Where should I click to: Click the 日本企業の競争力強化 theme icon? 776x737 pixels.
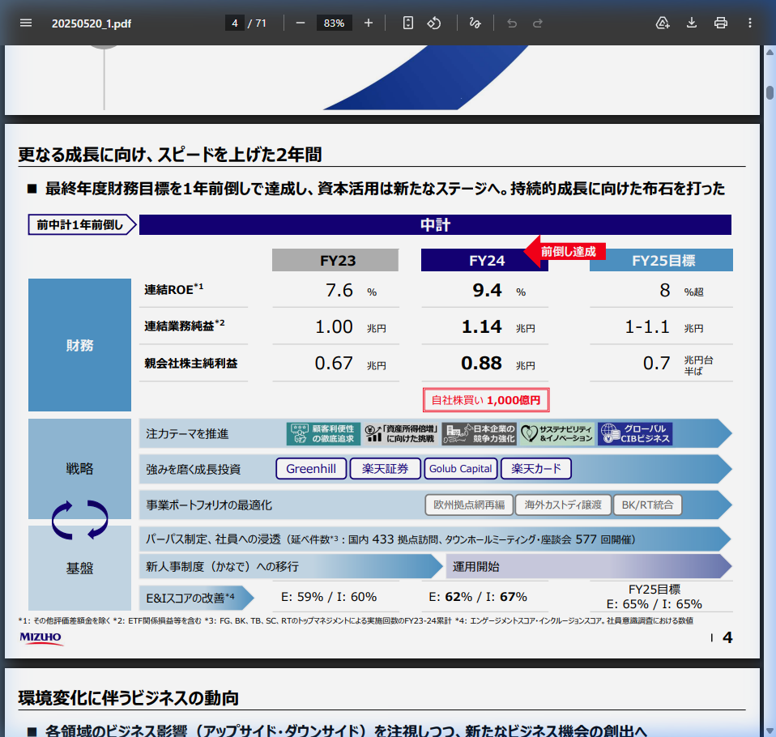click(x=479, y=433)
